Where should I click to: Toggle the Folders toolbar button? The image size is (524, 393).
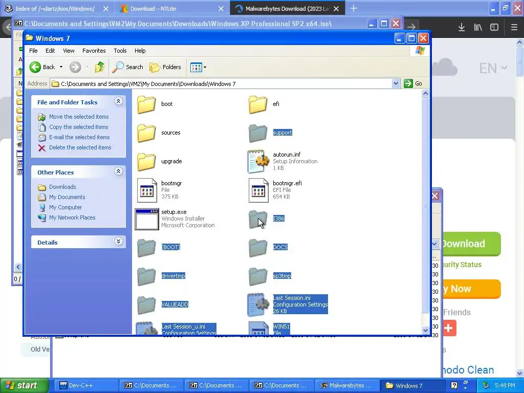pyautogui.click(x=165, y=67)
